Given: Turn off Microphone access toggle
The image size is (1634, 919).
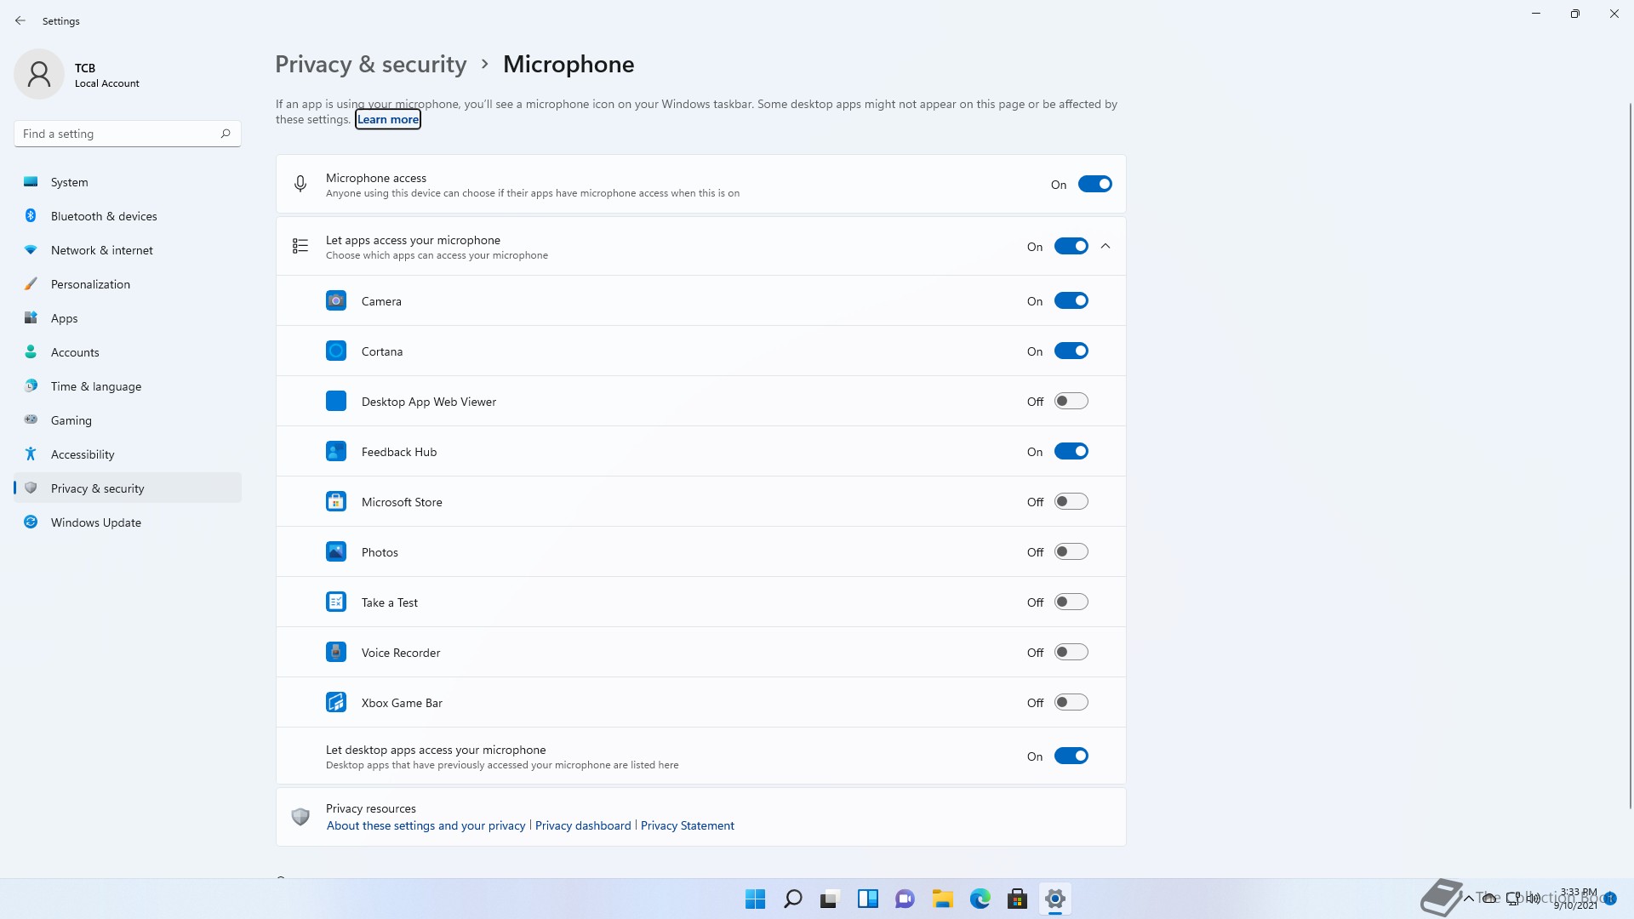Looking at the screenshot, I should (x=1094, y=184).
